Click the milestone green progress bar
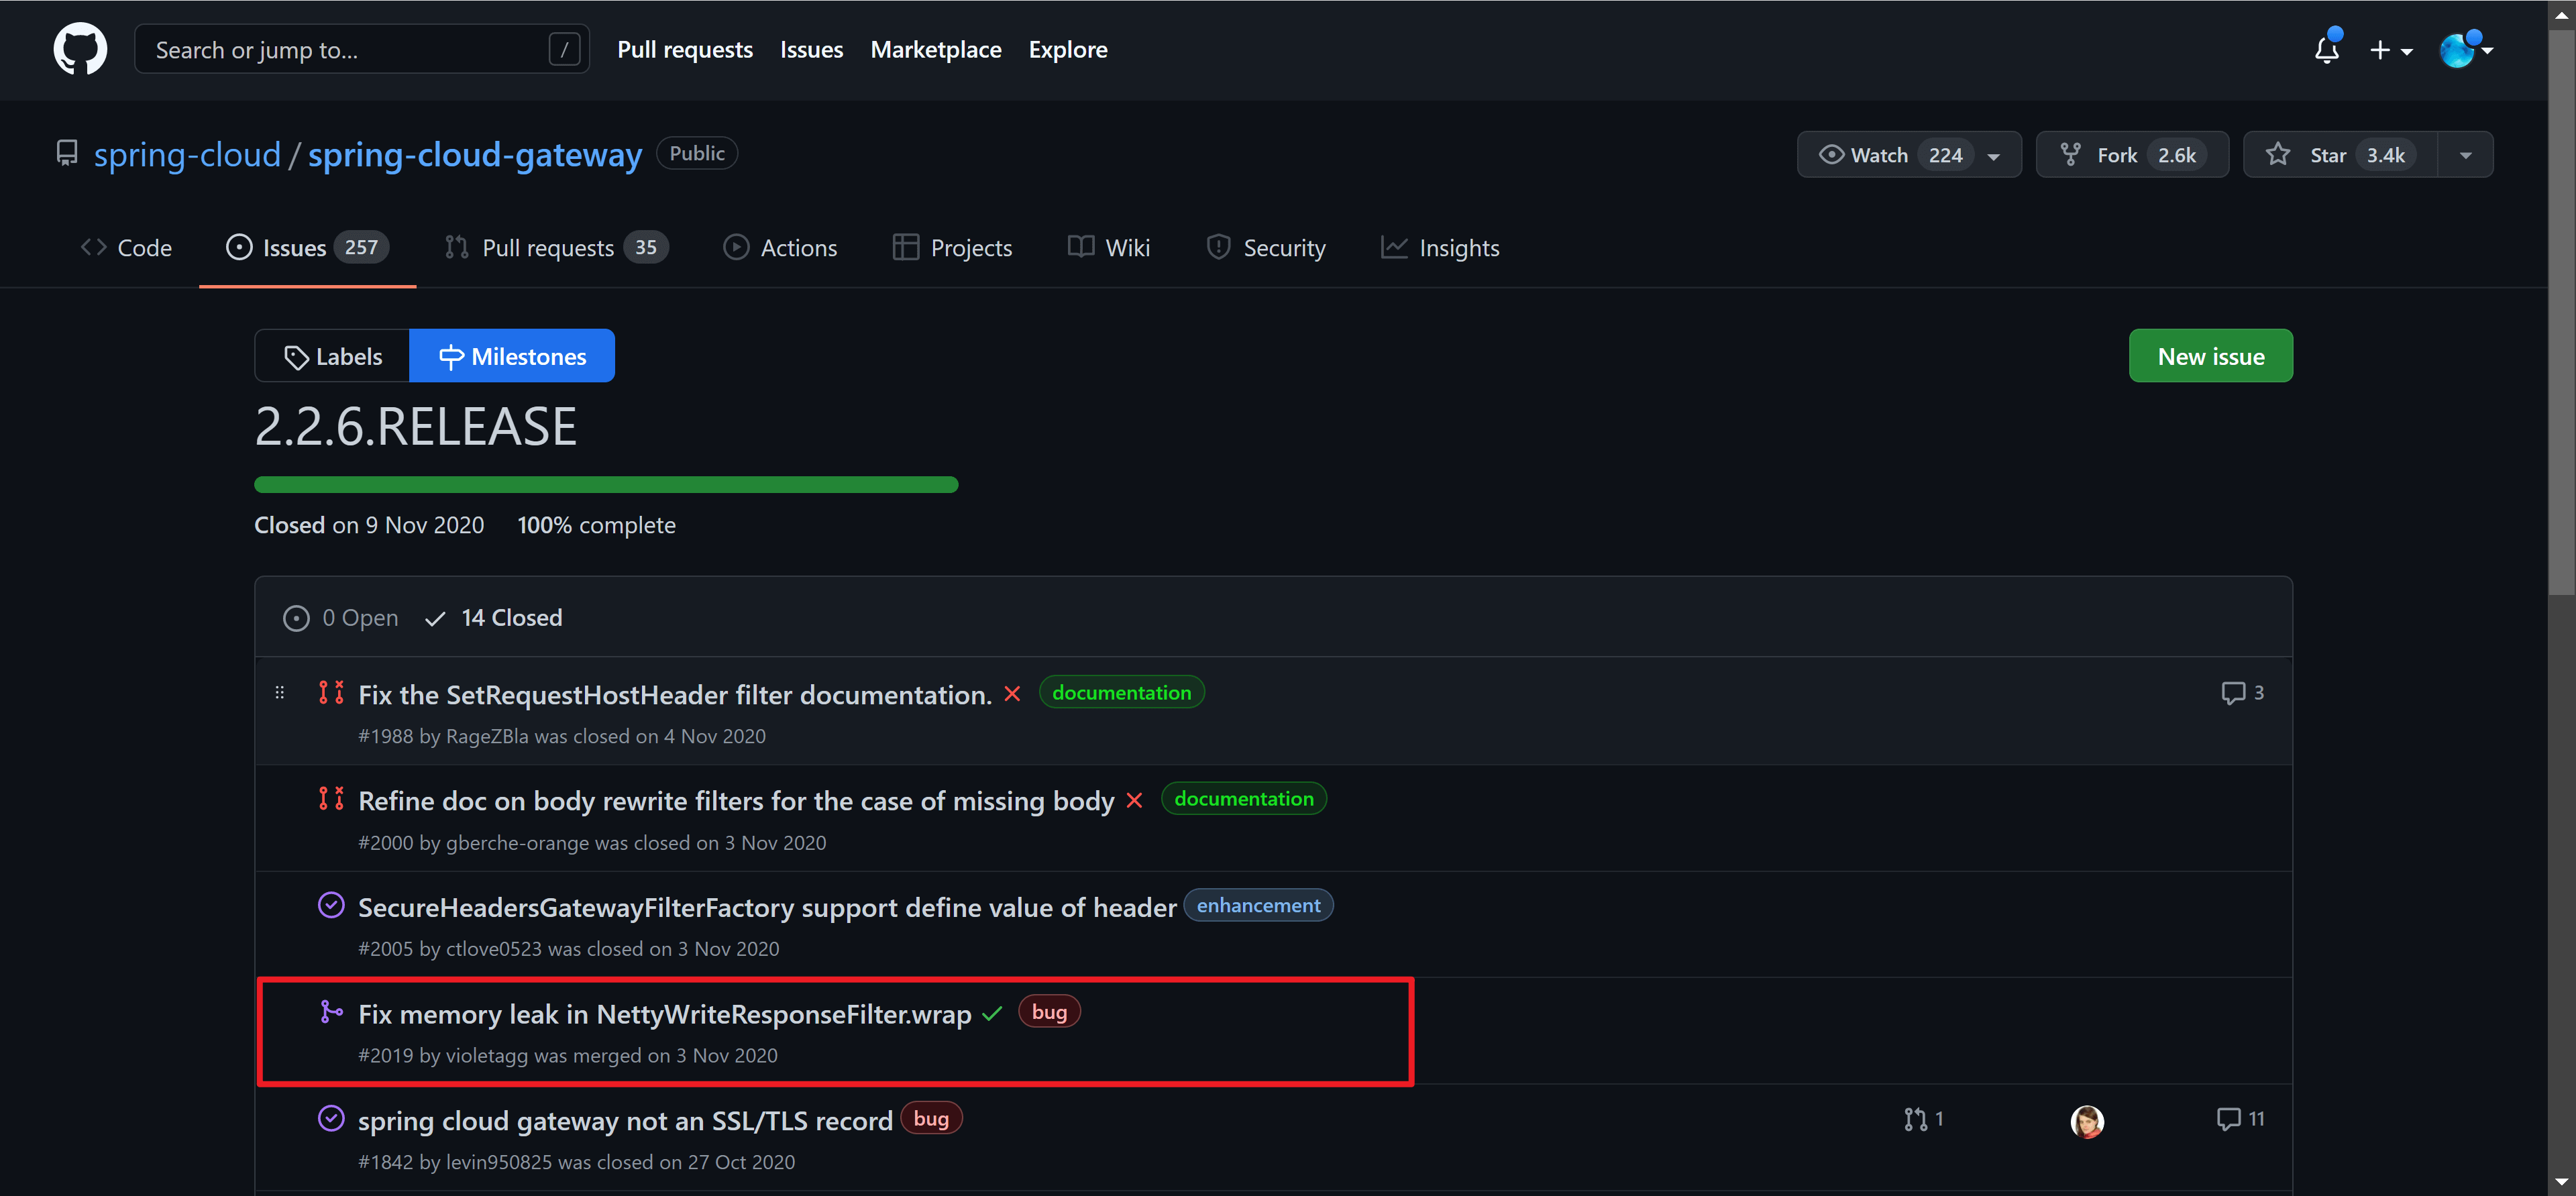Screen dimensions: 2576x1196 [606, 485]
